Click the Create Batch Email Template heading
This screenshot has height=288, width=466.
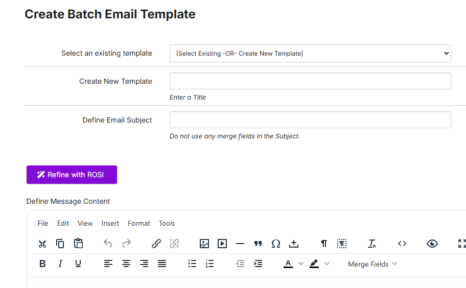click(x=110, y=14)
